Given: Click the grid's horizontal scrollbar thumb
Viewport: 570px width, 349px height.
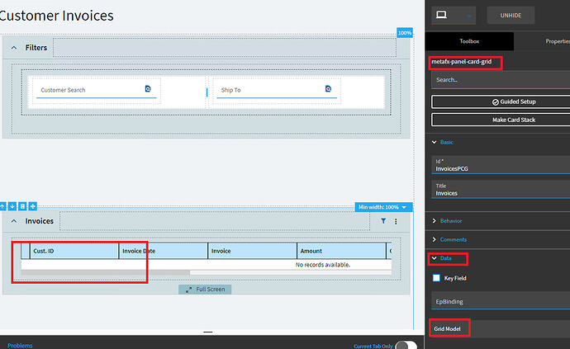Looking at the screenshot, I should click(x=106, y=272).
